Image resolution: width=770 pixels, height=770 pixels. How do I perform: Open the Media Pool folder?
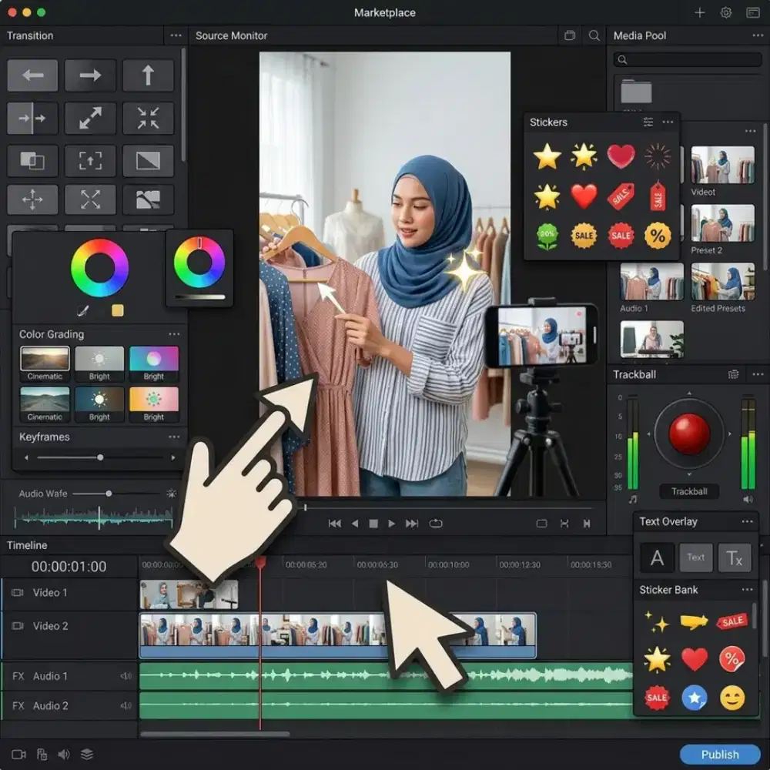636,92
